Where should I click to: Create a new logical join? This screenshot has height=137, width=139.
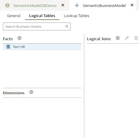pos(118,38)
